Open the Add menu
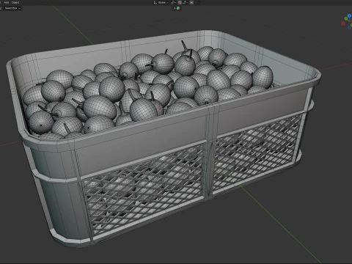Screen dimensions: 352x264 tap(7, 2)
